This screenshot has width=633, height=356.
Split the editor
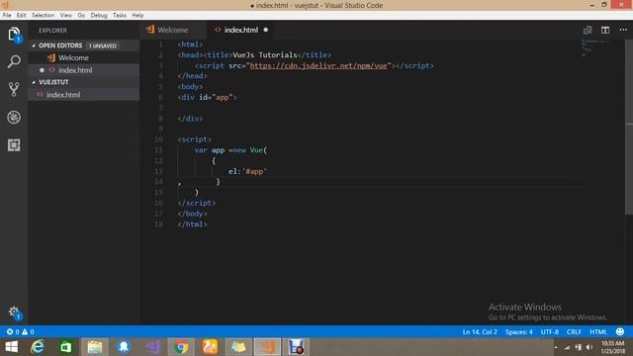coord(605,30)
